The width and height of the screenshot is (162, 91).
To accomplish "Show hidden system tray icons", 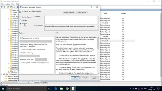I will click(130, 89).
